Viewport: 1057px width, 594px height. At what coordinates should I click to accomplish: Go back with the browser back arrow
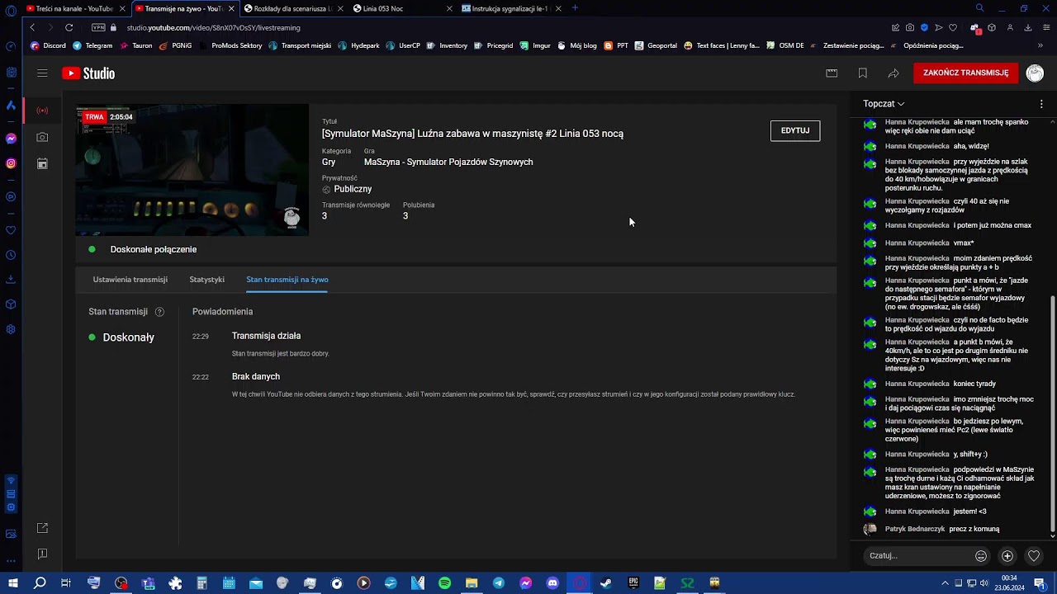pos(32,27)
